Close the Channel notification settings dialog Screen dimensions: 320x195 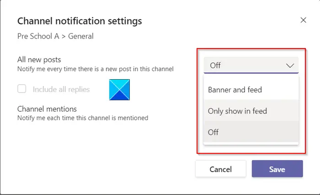click(303, 20)
